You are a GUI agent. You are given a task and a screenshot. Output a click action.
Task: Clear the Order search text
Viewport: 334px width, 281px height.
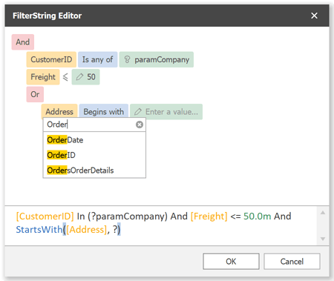(x=140, y=125)
